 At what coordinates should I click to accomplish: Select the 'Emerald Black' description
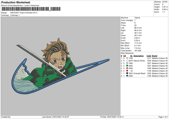139,73
